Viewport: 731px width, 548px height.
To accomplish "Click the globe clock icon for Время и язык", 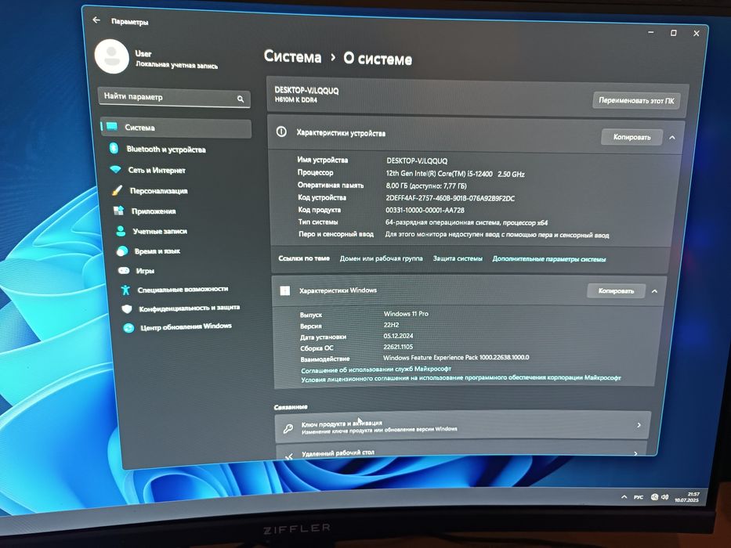I will click(x=122, y=251).
